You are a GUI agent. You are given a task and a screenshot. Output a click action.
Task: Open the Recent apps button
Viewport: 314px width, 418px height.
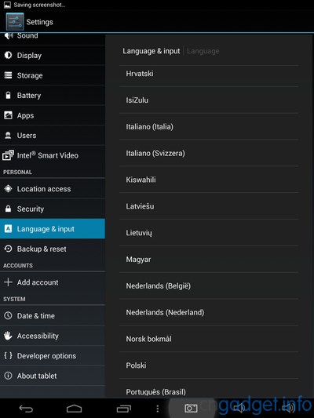[124, 409]
